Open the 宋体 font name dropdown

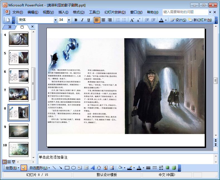(x=56, y=20)
